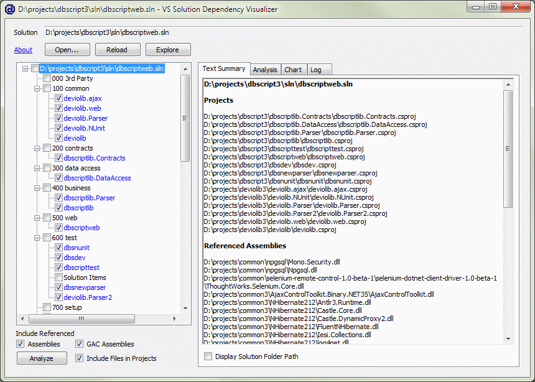Click the Npgsql.dll assembly path line
535x382 pixels.
tap(261, 270)
